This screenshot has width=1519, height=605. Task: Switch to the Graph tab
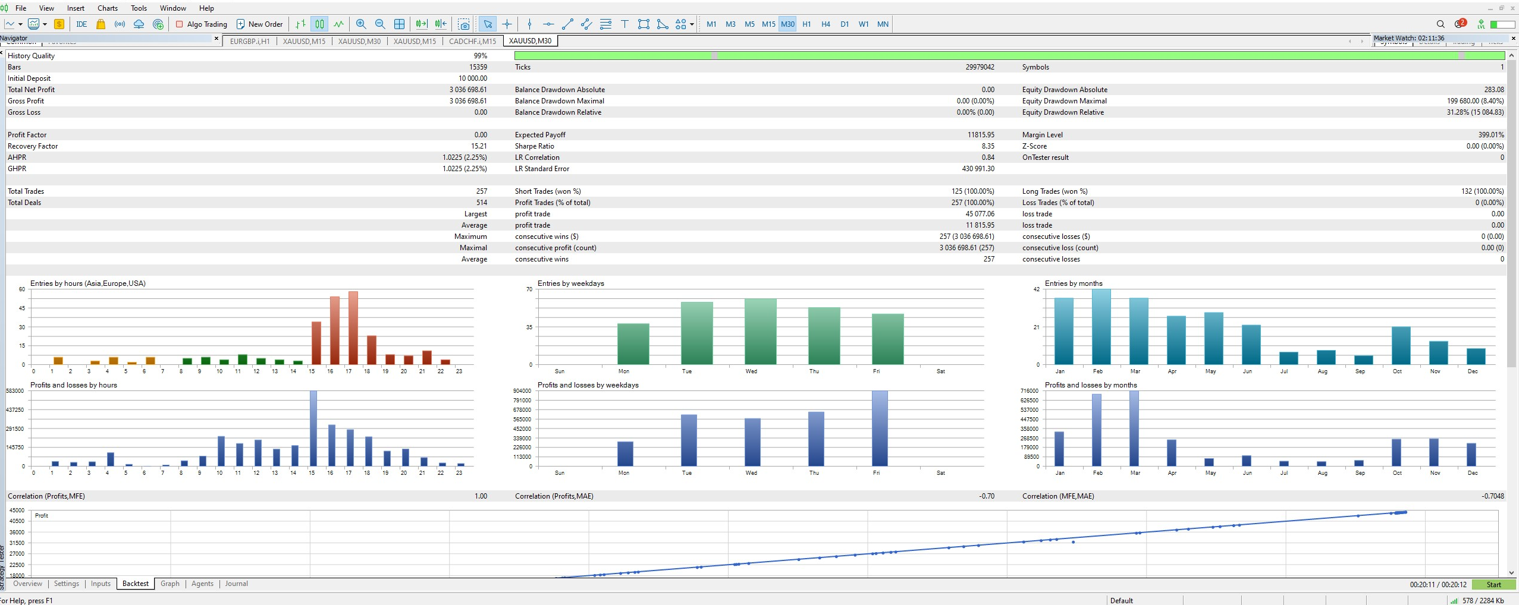click(170, 584)
